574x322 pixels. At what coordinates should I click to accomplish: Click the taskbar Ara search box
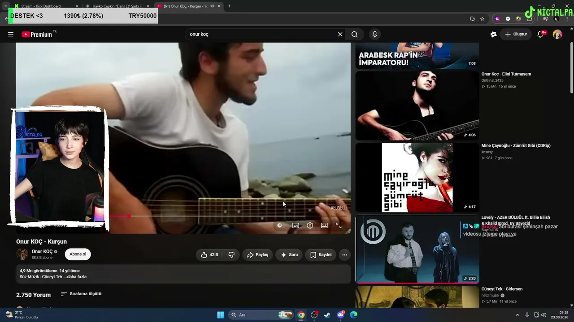261,315
